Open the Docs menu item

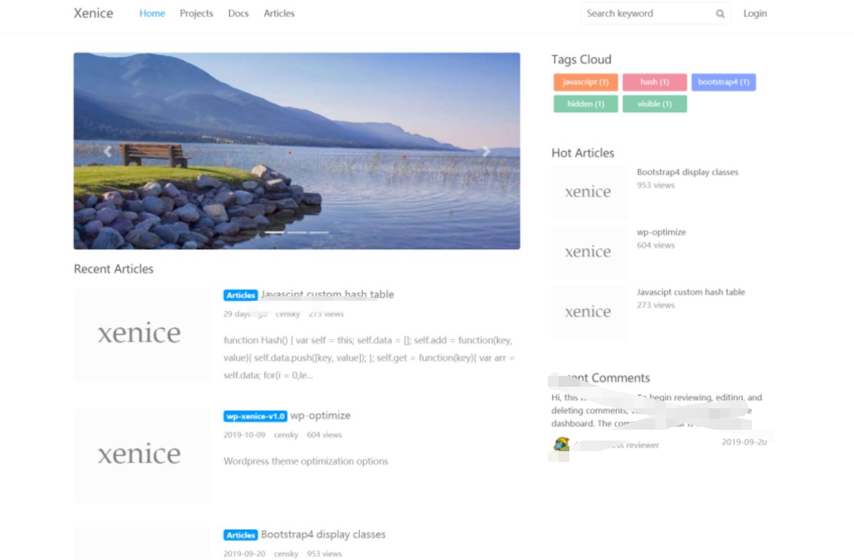point(238,13)
